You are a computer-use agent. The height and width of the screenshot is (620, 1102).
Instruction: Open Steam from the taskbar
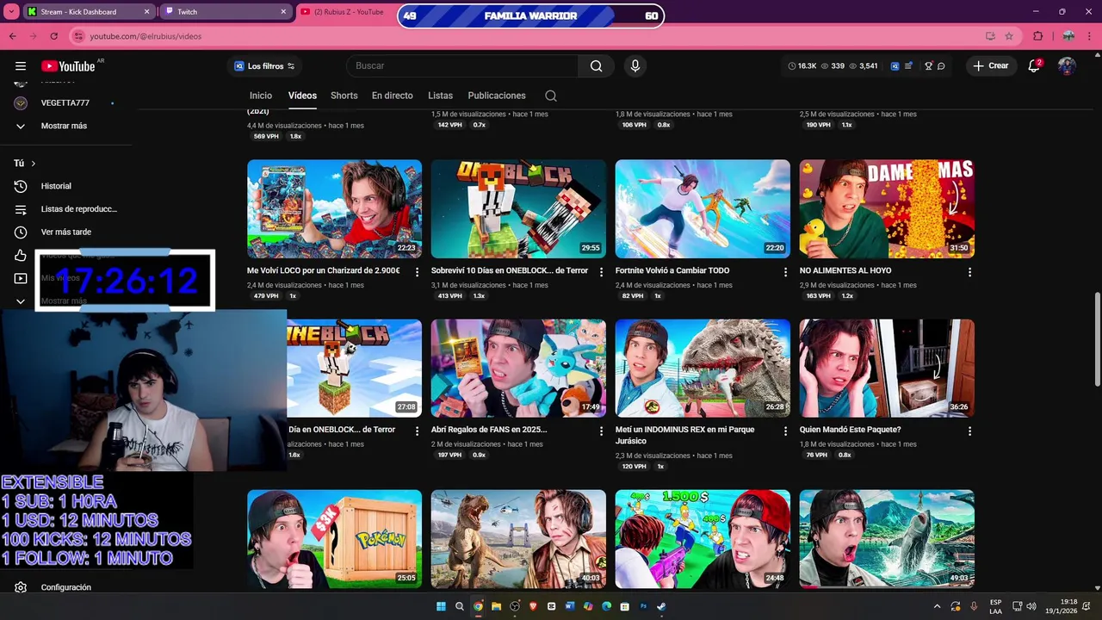[661, 606]
